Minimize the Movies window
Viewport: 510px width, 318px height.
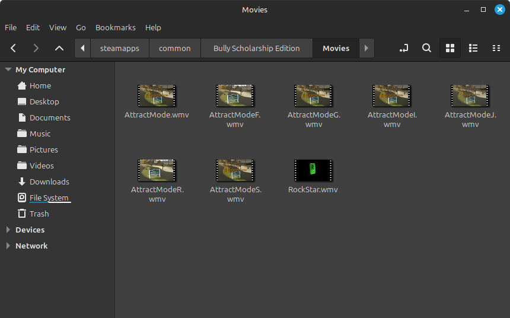(467, 9)
